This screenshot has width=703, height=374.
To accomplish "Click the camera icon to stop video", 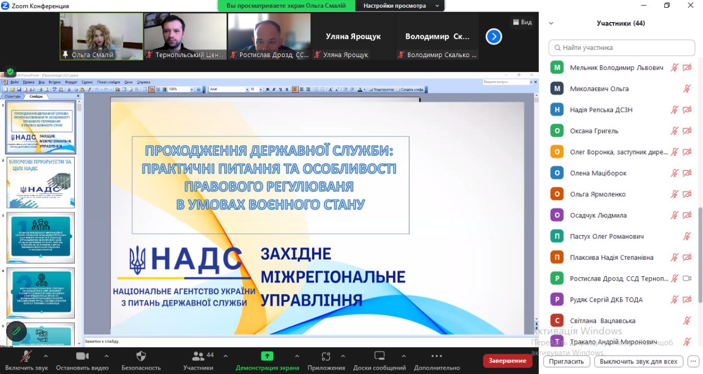I will (82, 356).
